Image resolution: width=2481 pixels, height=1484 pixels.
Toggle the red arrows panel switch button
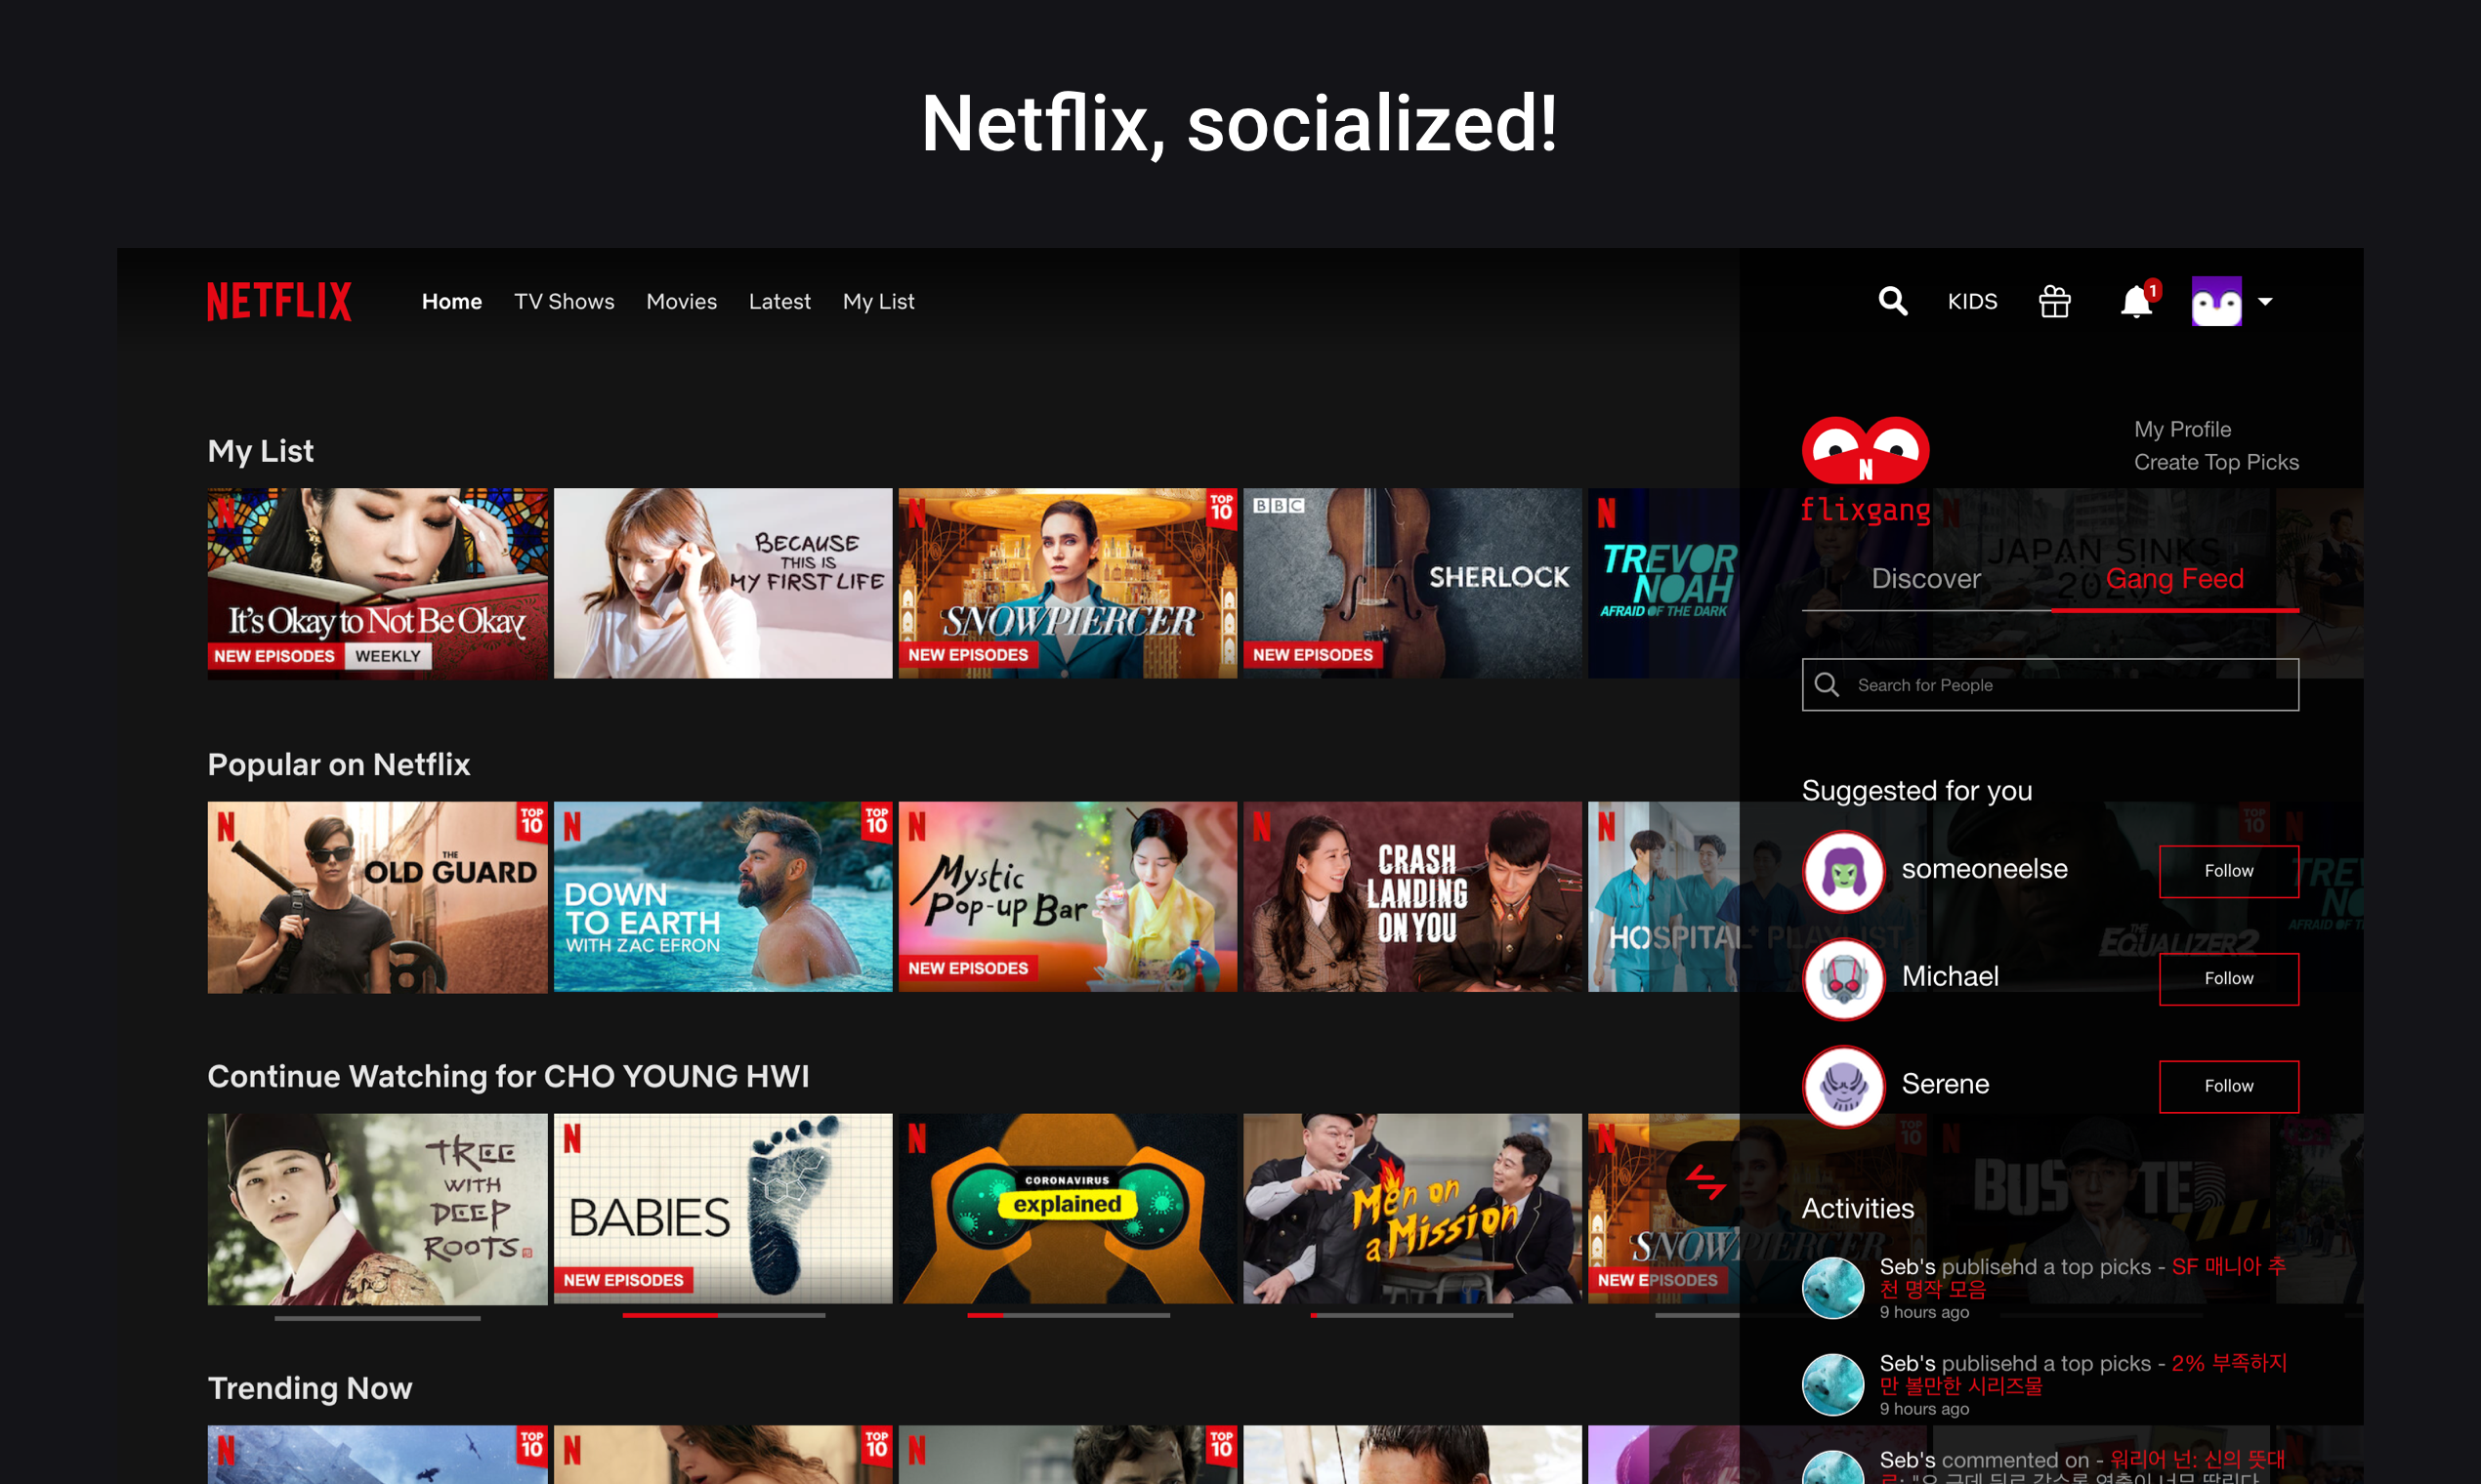(x=1705, y=1183)
